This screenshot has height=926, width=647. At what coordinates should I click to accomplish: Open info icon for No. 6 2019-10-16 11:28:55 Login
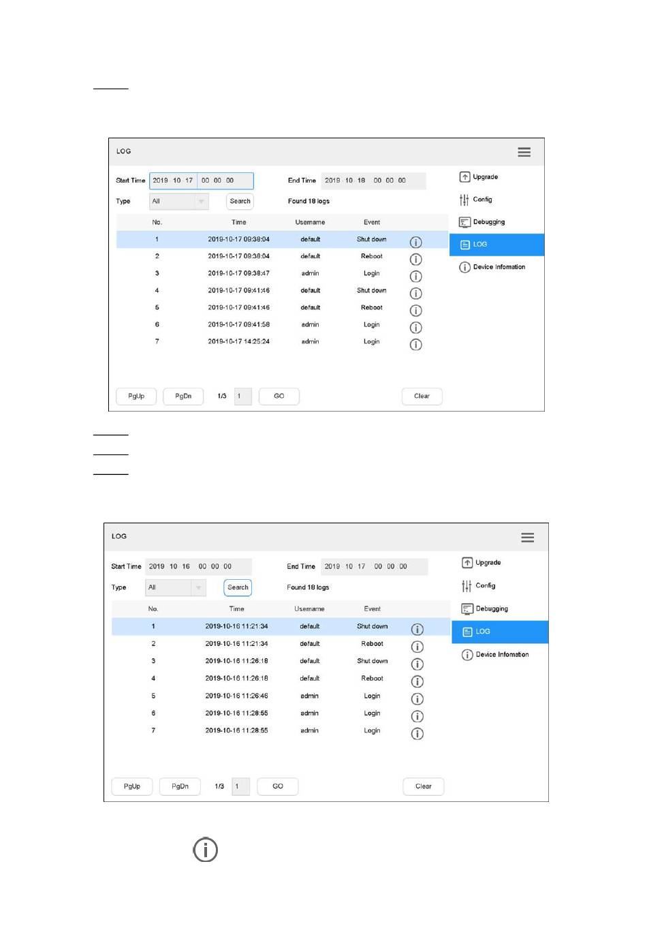point(417,716)
